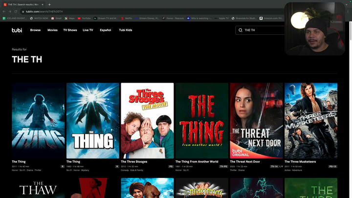This screenshot has width=352, height=198.
Task: Open a new browser tab with plus
Action: pyautogui.click(x=49, y=4)
